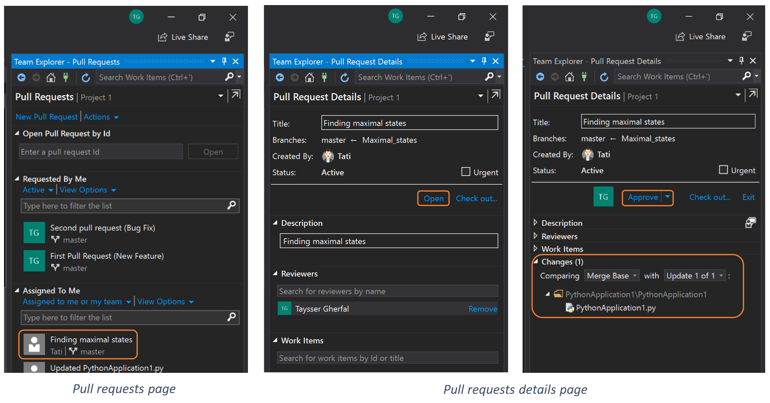Click the comments icon beside Description in right panel

click(x=750, y=222)
